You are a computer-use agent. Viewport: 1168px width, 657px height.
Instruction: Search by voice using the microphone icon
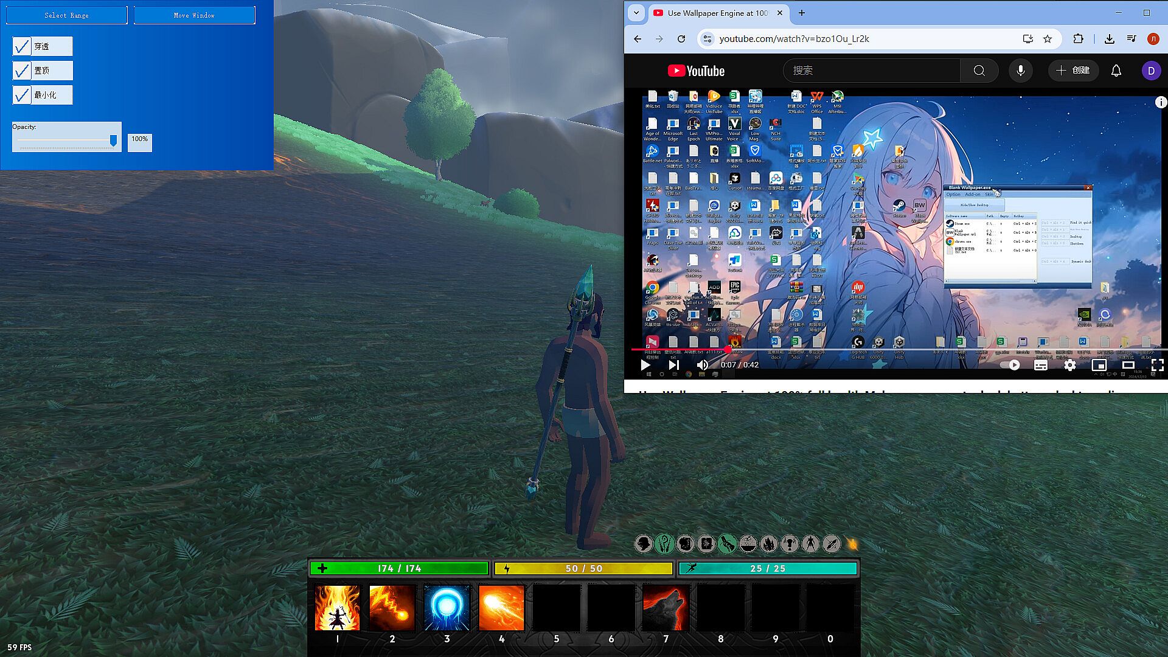1020,71
